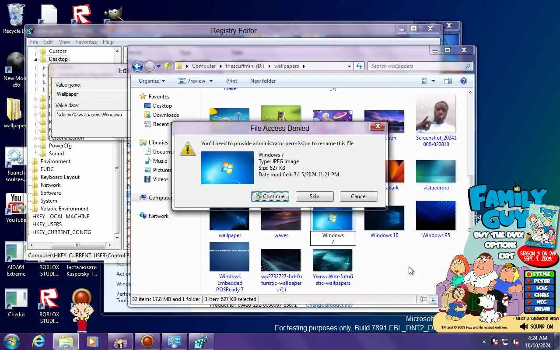The height and width of the screenshot is (350, 560).
Task: Select the Windows 95 wallpaper thumbnail
Action: click(x=436, y=216)
